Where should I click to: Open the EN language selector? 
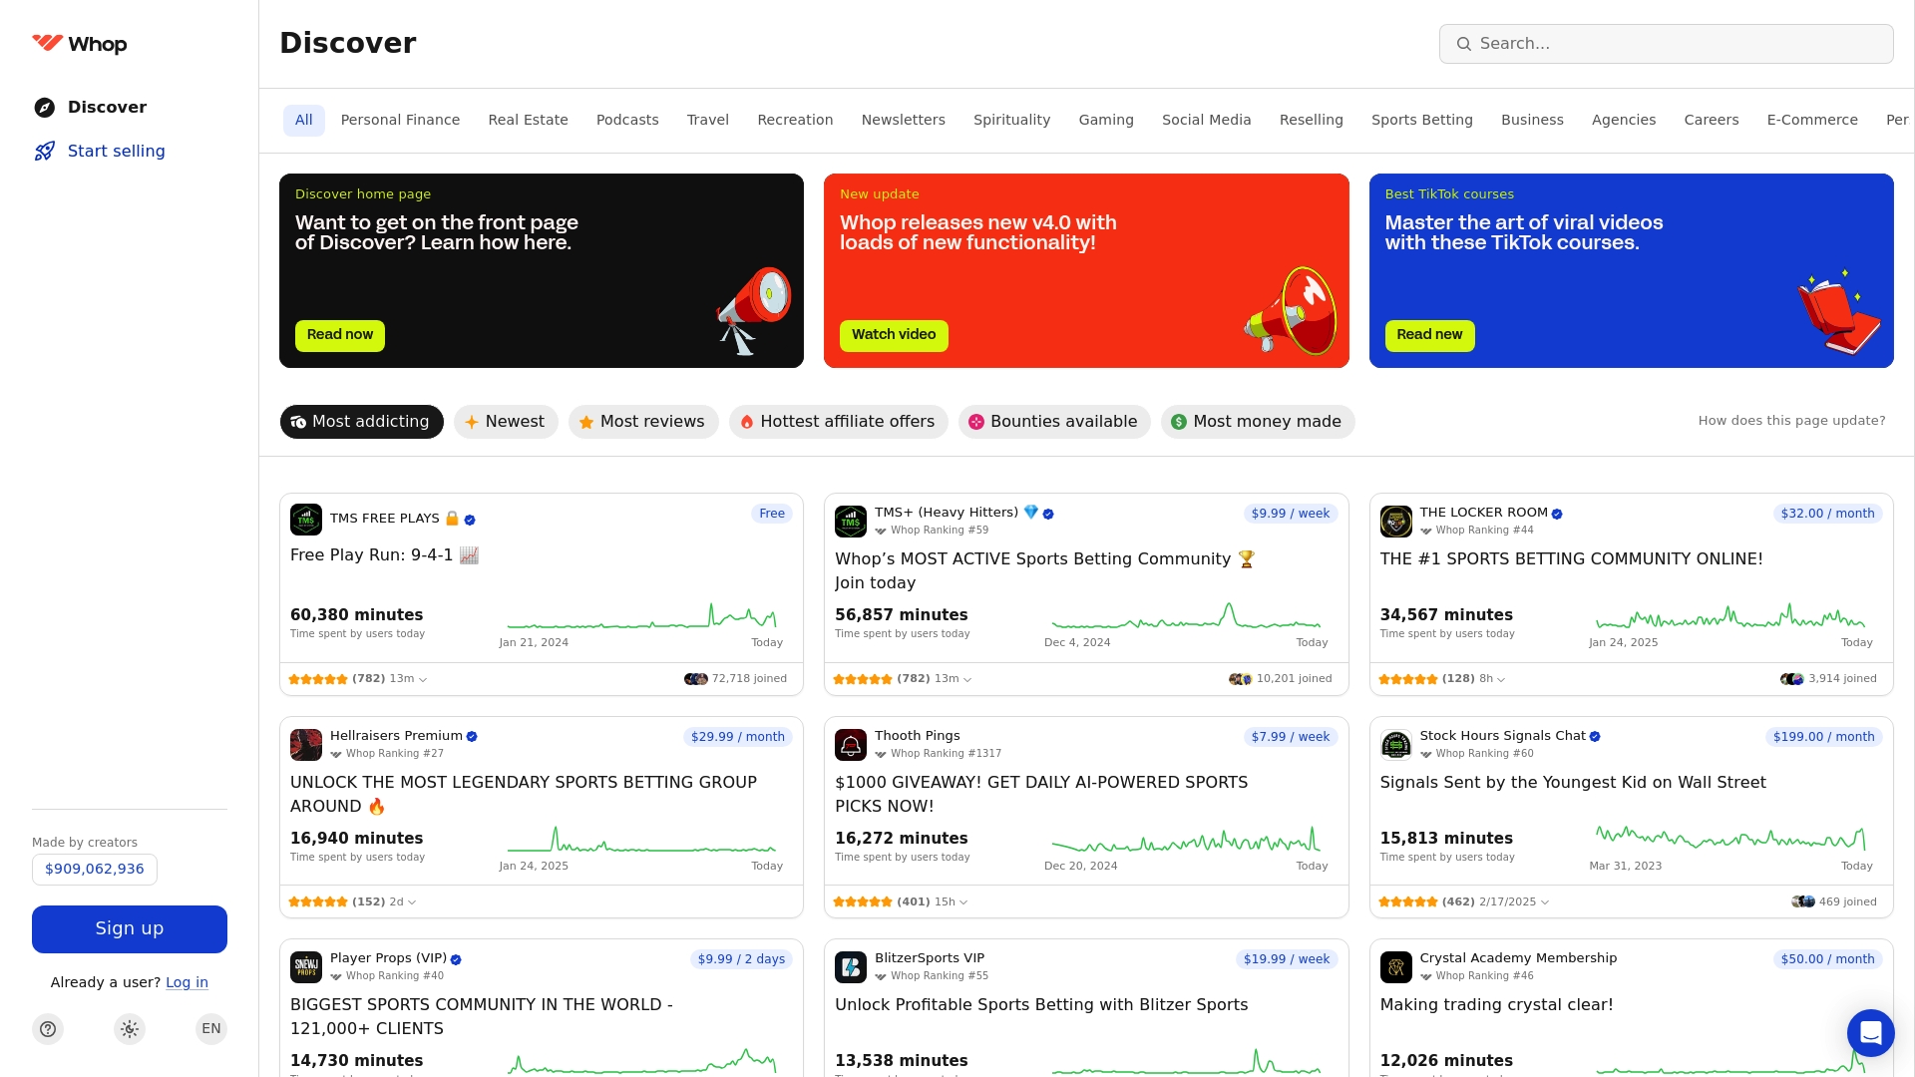pyautogui.click(x=210, y=1028)
